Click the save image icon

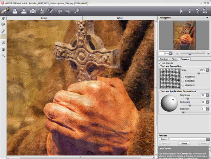(x=24, y=11)
